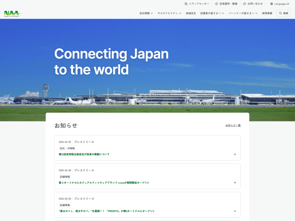Click the お知らせ section heading
The height and width of the screenshot is (221, 295).
click(x=66, y=125)
